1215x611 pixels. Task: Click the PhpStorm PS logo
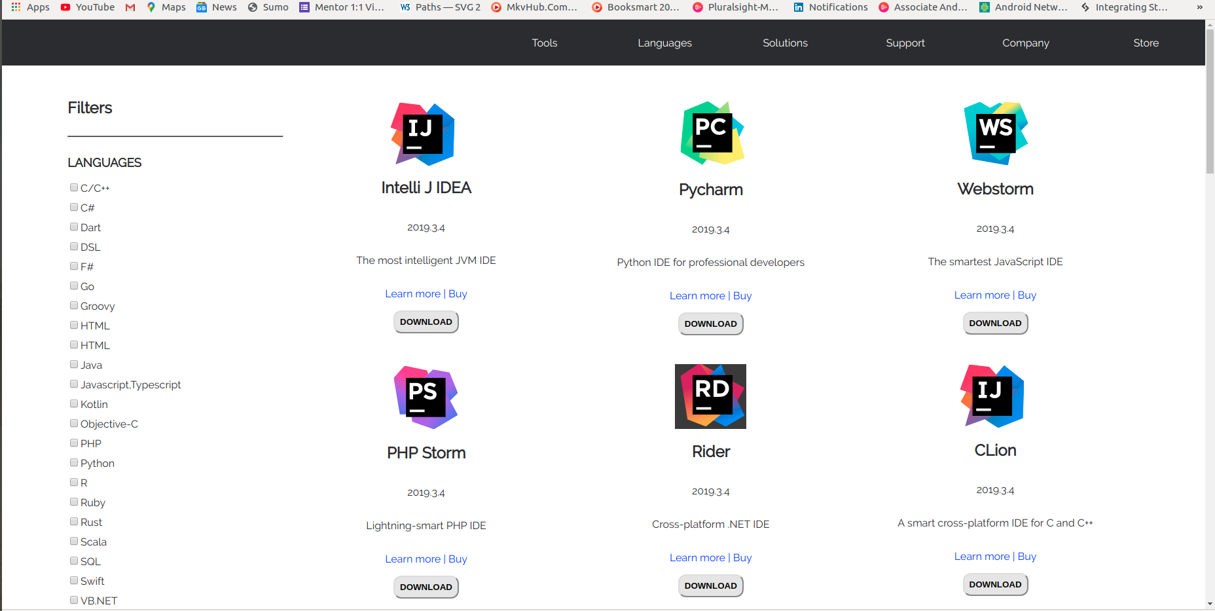click(426, 398)
